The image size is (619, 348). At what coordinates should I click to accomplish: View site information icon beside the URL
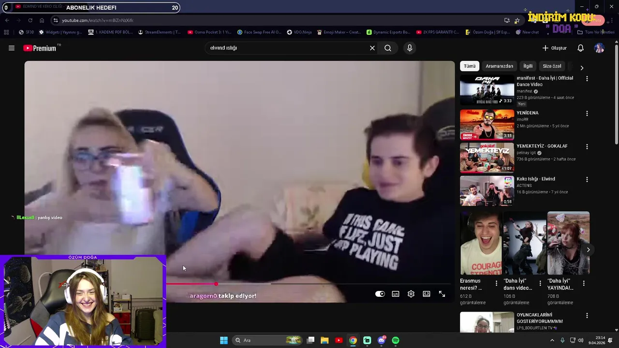pyautogui.click(x=56, y=20)
